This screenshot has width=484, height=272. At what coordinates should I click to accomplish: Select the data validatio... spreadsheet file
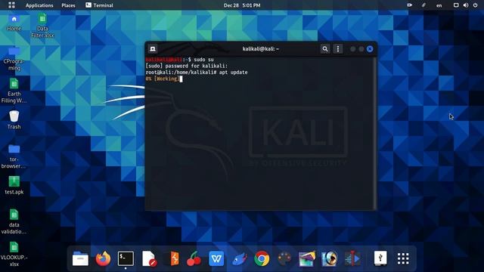(x=14, y=221)
